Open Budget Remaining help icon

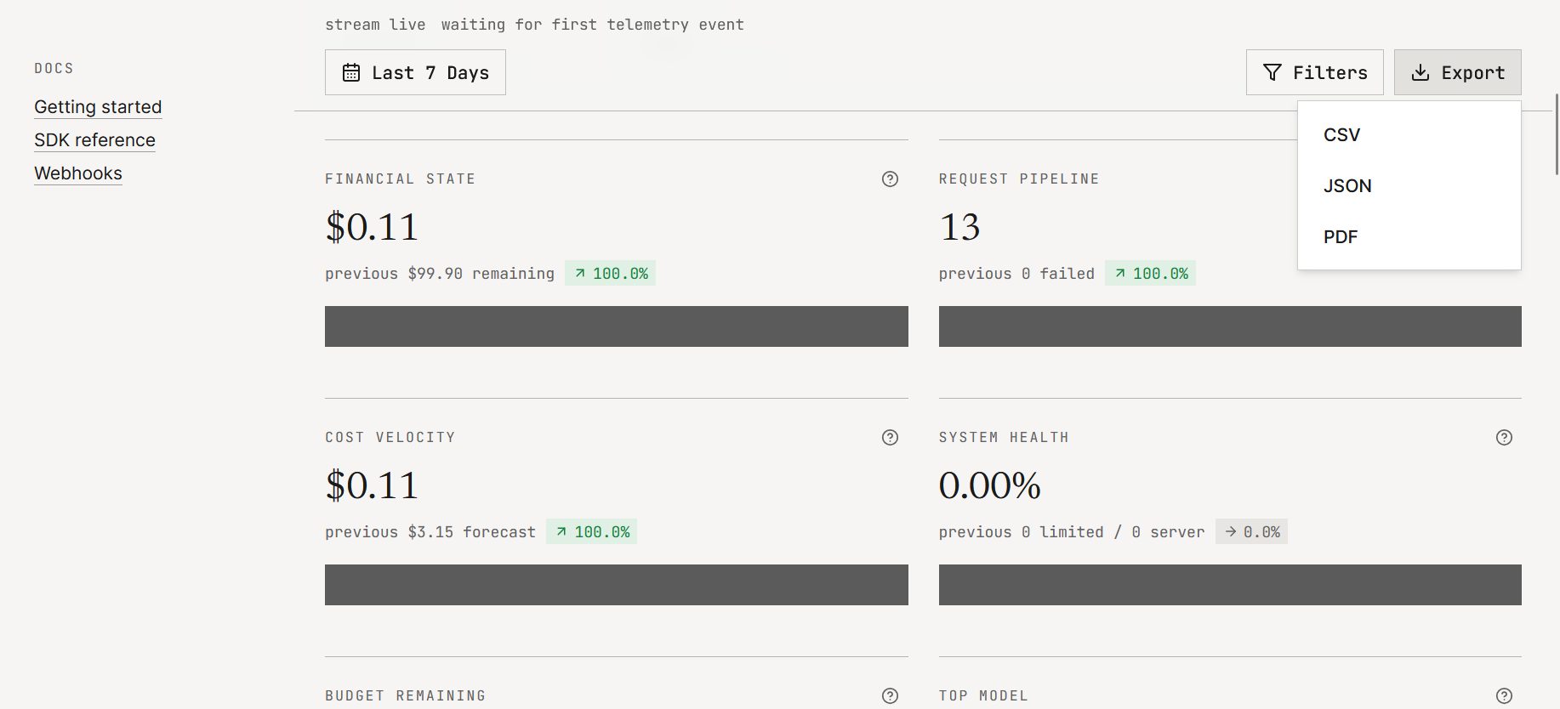(890, 695)
